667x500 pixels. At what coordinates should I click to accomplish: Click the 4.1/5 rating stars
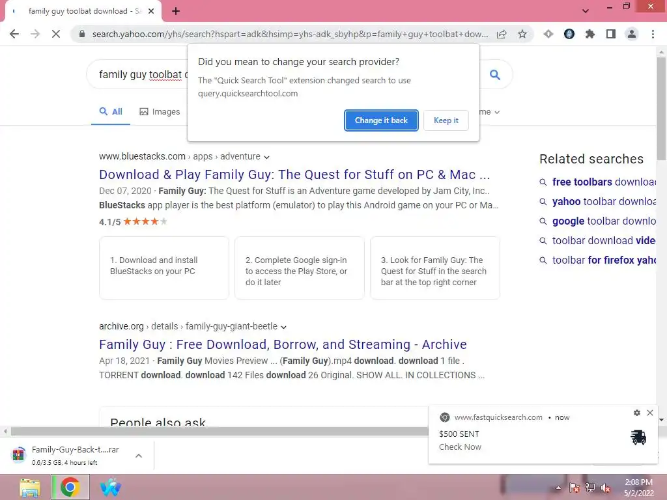(145, 221)
